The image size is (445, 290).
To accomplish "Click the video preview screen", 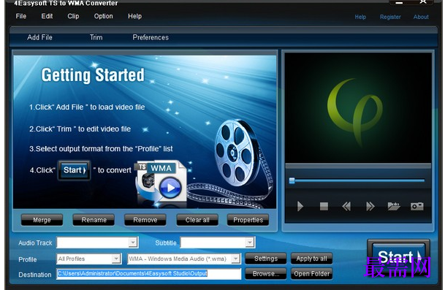I will [358, 108].
